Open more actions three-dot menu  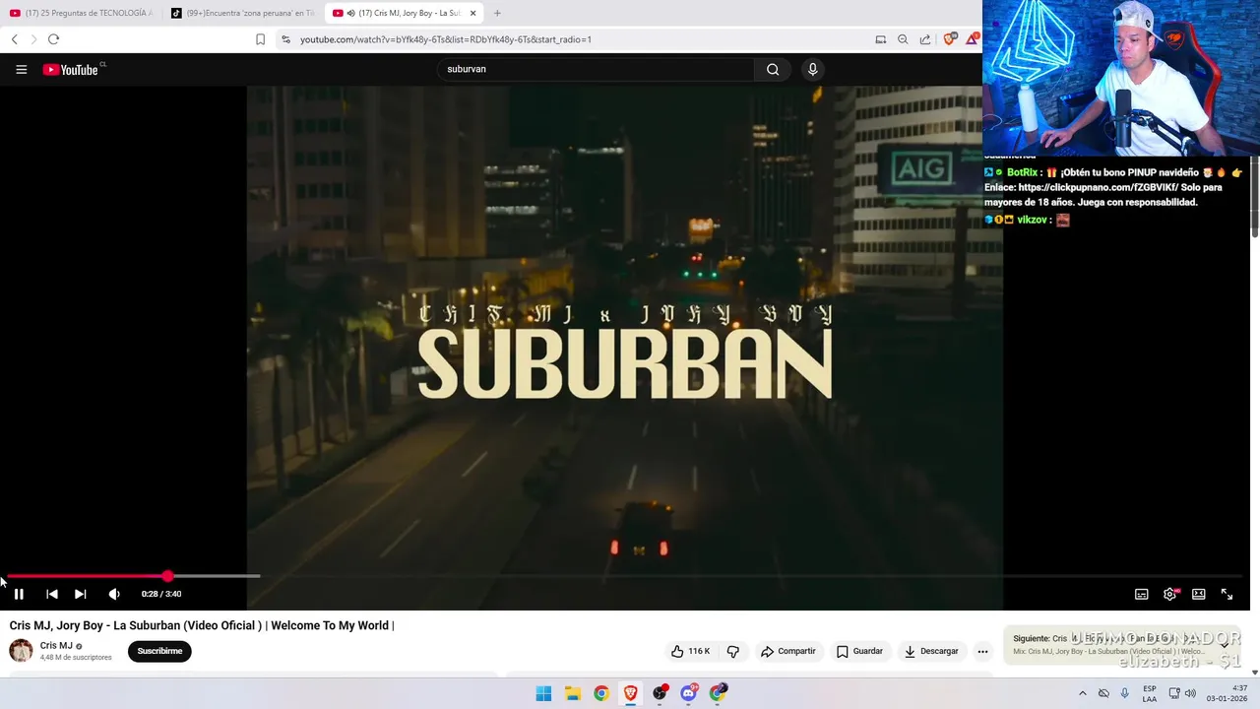pos(982,651)
